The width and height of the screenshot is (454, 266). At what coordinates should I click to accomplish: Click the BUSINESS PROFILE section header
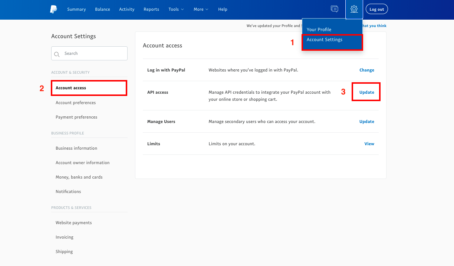point(68,133)
